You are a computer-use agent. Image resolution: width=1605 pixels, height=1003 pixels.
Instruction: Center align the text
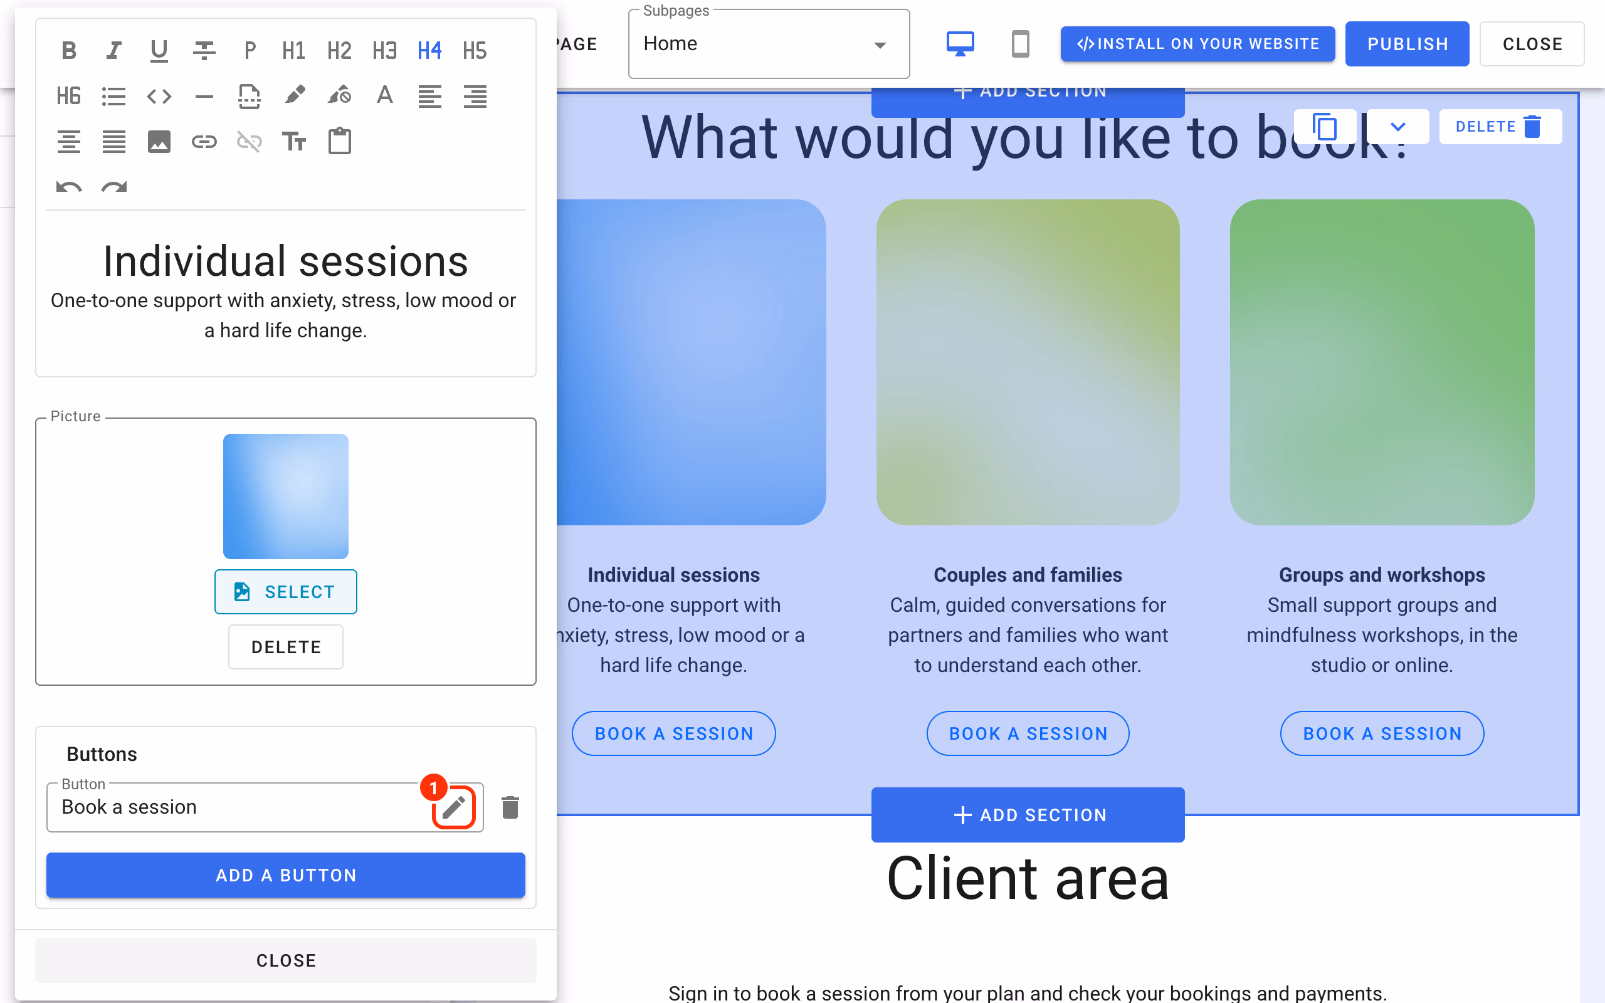point(69,141)
